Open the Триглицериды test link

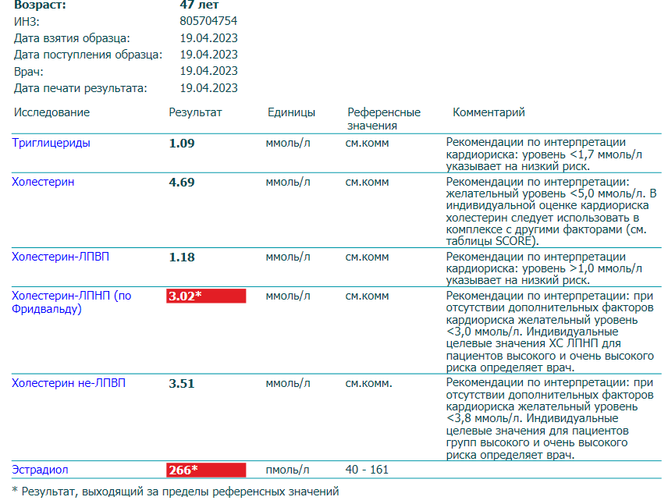51,143
